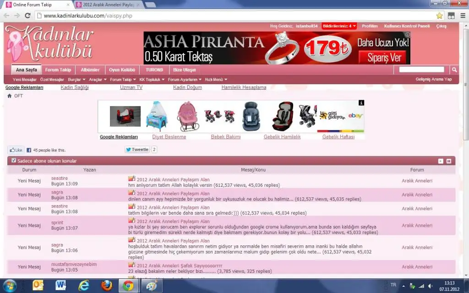469x293 pixels.
Task: Click the Çıkış logout link
Action: (441, 26)
